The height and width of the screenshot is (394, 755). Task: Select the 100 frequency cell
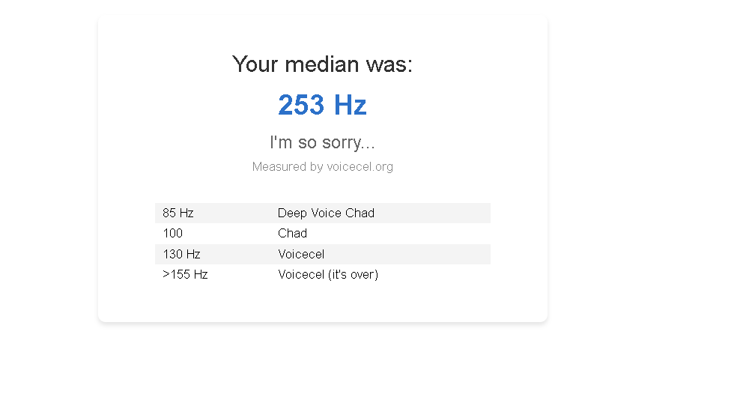[x=172, y=233]
